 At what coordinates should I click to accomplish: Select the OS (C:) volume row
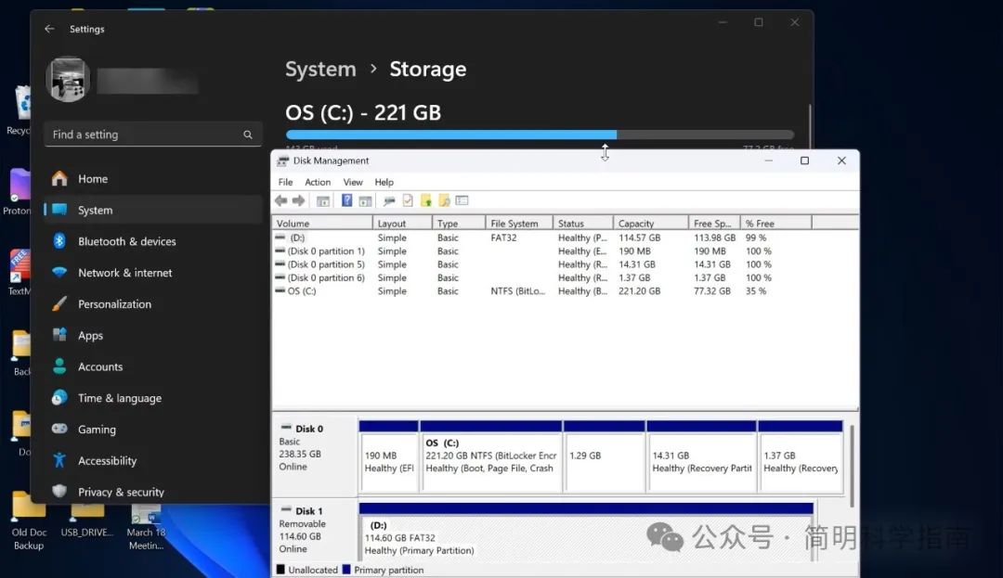(302, 291)
